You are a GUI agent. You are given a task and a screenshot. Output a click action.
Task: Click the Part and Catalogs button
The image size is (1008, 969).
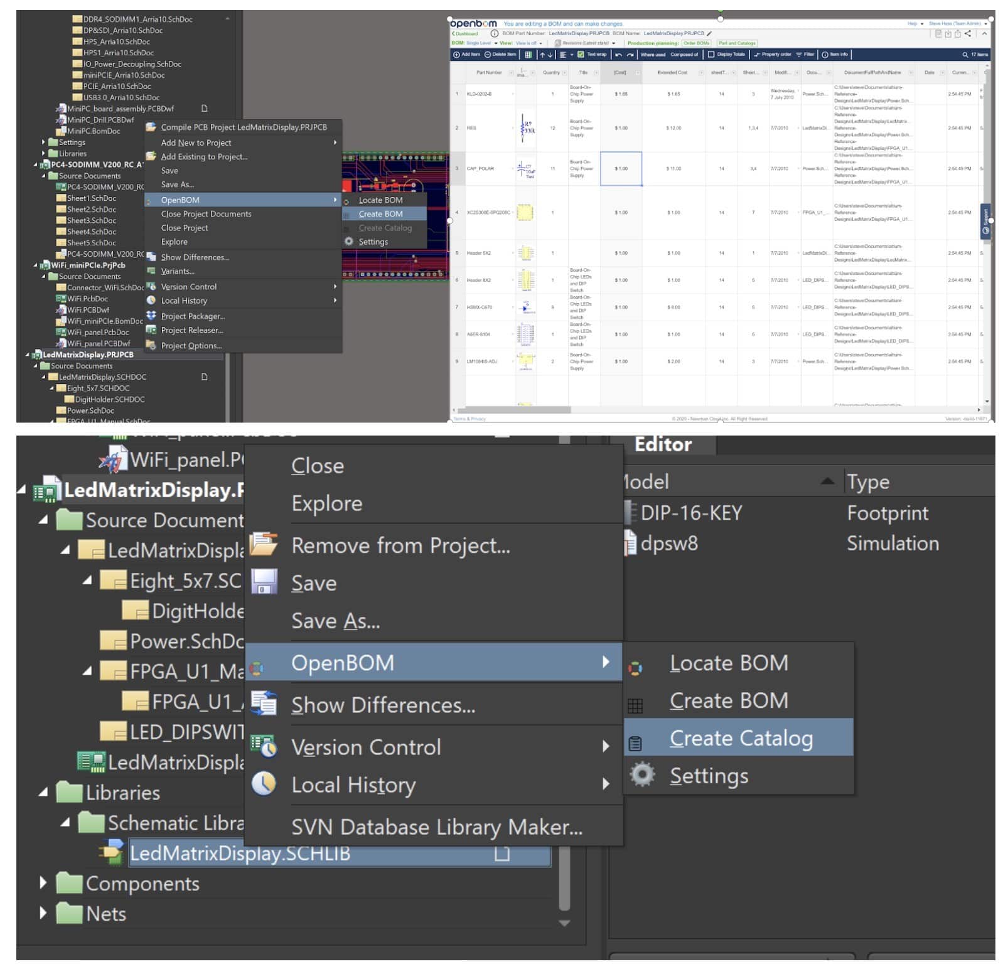point(737,43)
